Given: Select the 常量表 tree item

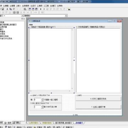Looking at the screenshot, I should point(4,32).
